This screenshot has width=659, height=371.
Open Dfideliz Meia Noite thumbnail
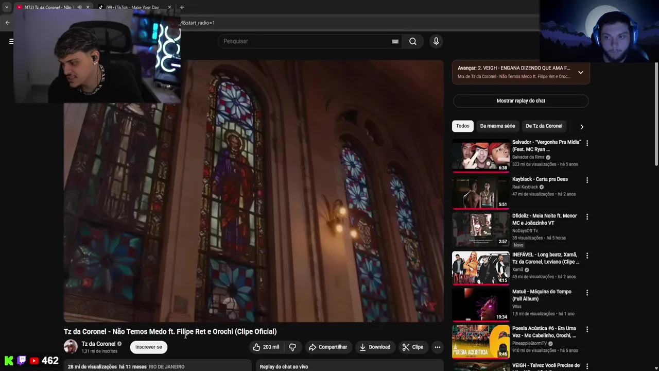tap(480, 230)
